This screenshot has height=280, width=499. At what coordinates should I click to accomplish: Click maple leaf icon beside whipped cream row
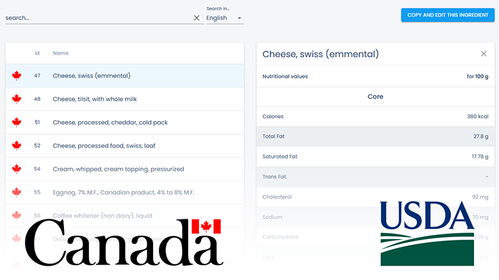[x=17, y=169]
